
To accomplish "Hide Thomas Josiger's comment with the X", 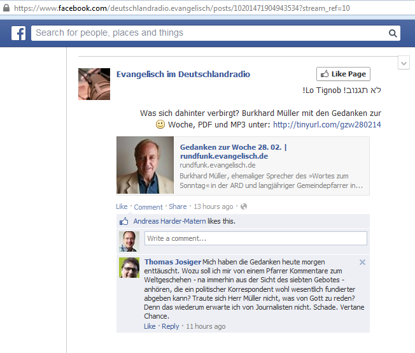I will point(362,263).
